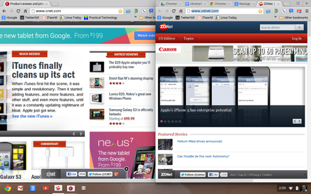311x194 pixels.
Task: Open the Nexus 7 tablet ad
Action: pos(122,155)
